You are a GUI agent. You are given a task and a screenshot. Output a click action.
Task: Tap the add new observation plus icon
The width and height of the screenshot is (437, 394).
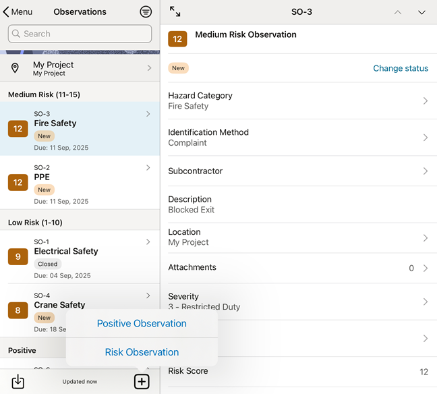coord(142,381)
